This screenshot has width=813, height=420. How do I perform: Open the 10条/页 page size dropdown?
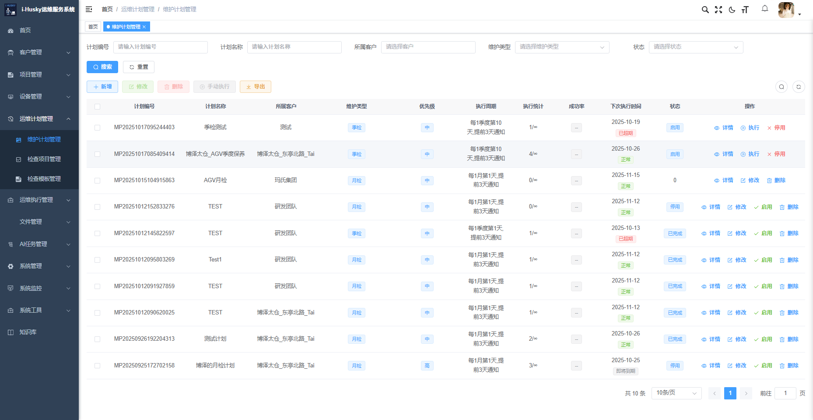tap(676, 393)
